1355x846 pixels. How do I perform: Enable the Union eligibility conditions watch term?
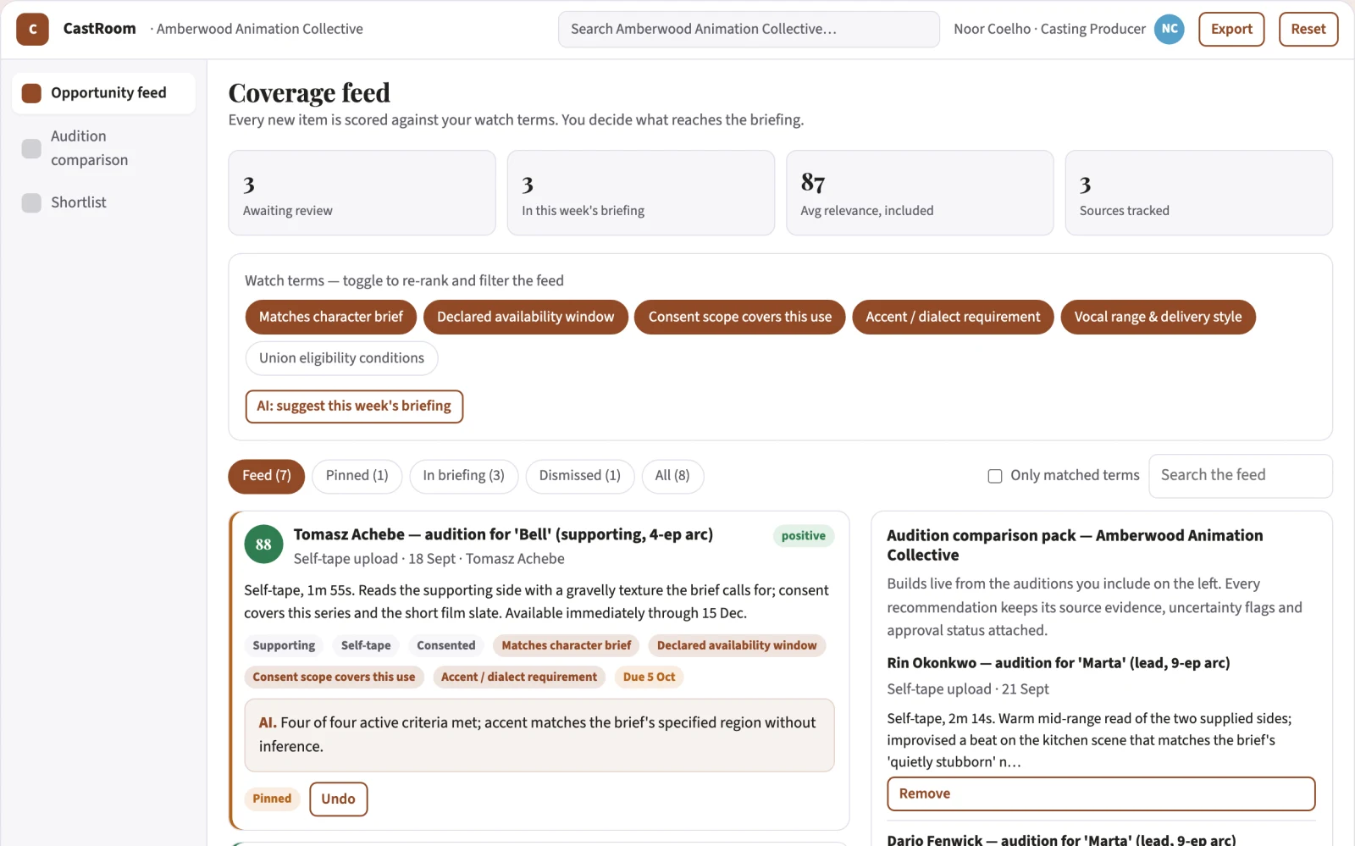pyautogui.click(x=341, y=358)
